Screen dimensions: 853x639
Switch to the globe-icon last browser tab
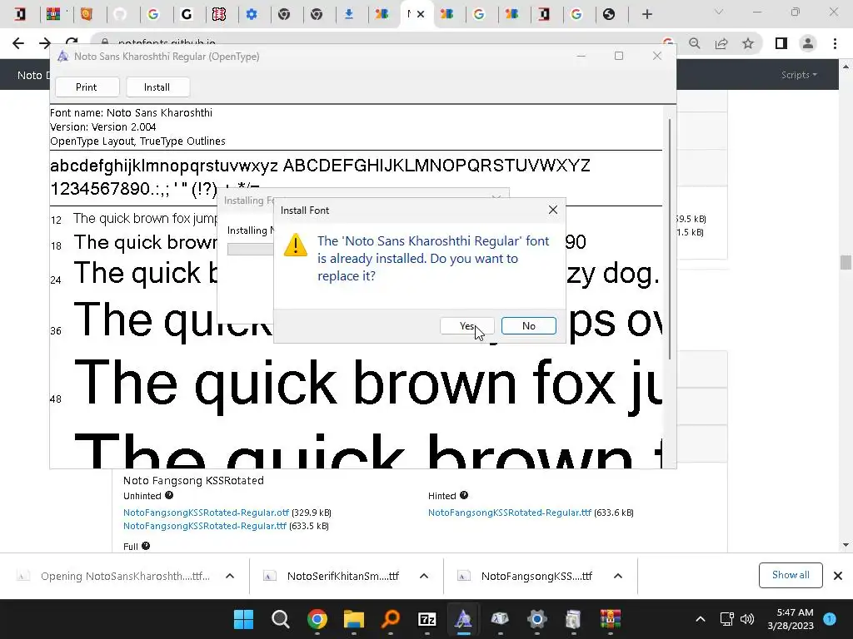point(609,14)
